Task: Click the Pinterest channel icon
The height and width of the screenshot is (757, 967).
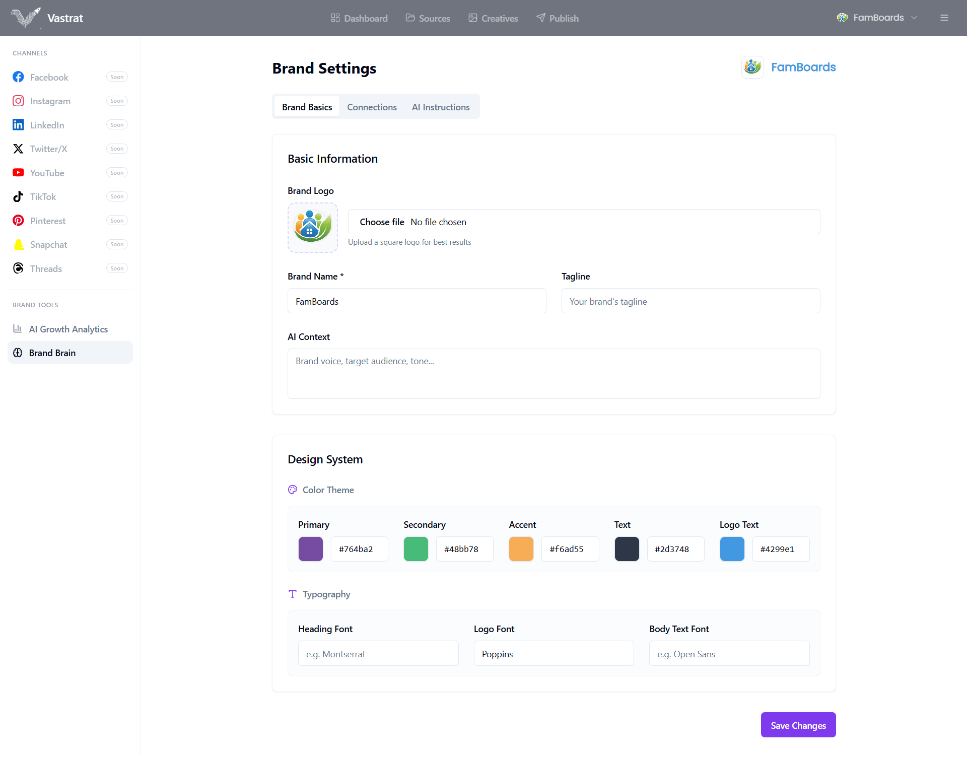Action: click(x=18, y=221)
